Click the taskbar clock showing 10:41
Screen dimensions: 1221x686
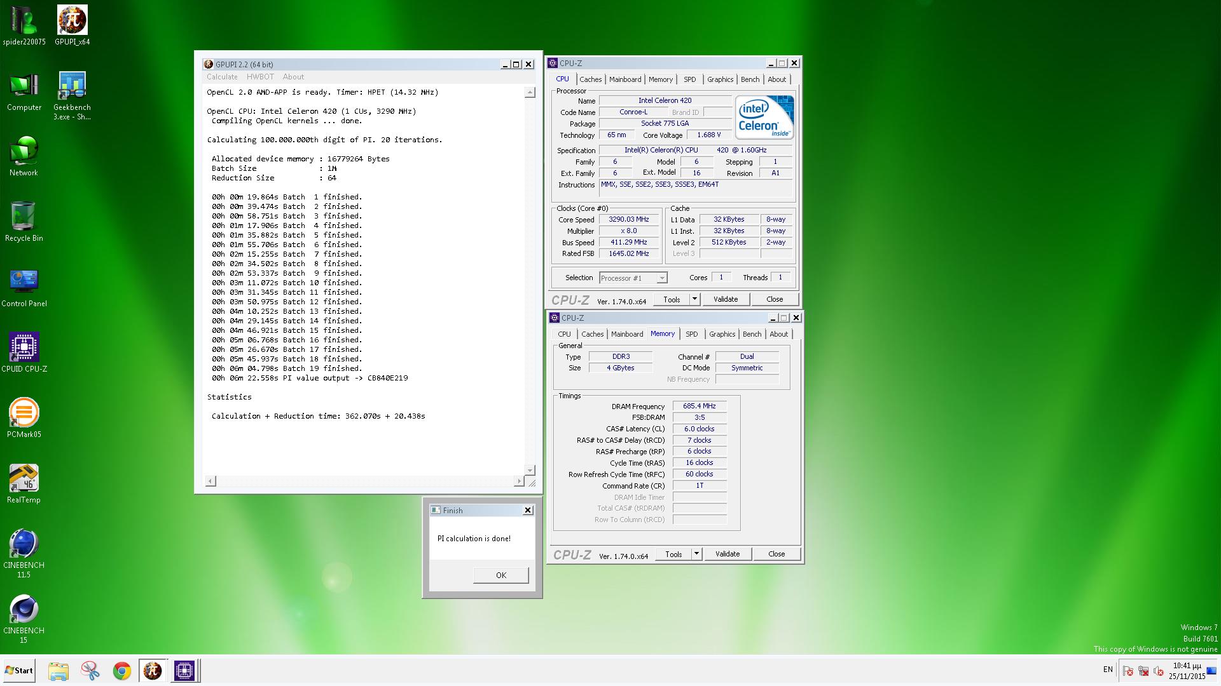point(1187,671)
